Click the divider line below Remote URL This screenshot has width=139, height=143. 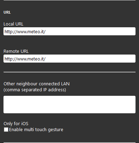click(69, 72)
